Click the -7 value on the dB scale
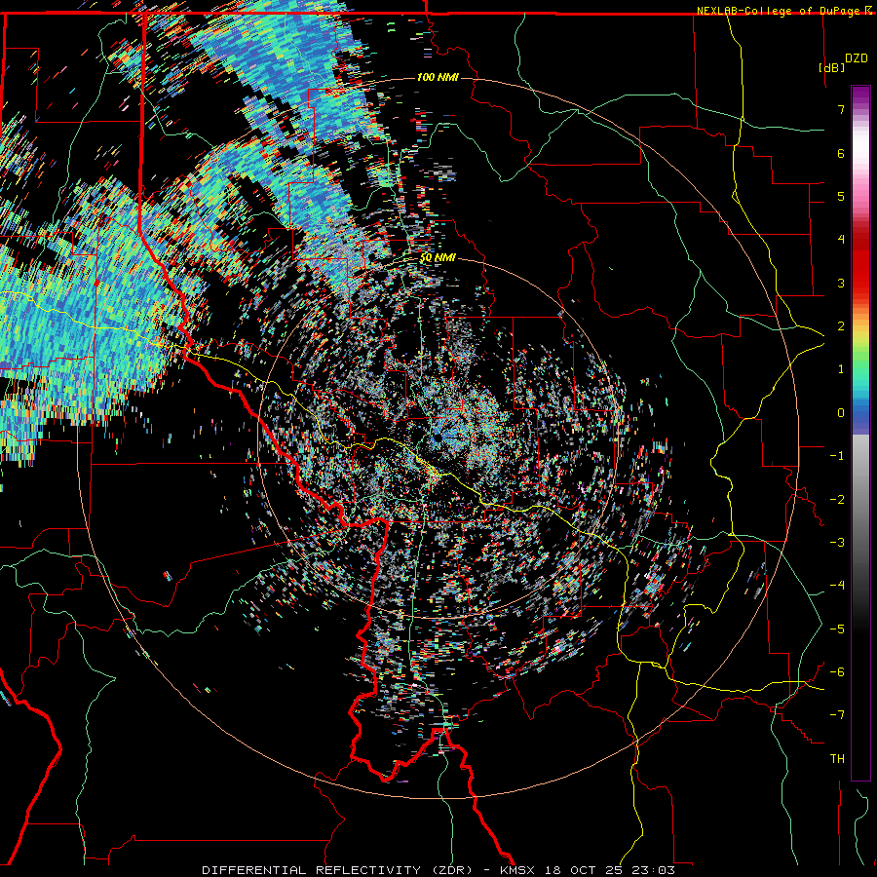This screenshot has width=877, height=877. [x=837, y=715]
